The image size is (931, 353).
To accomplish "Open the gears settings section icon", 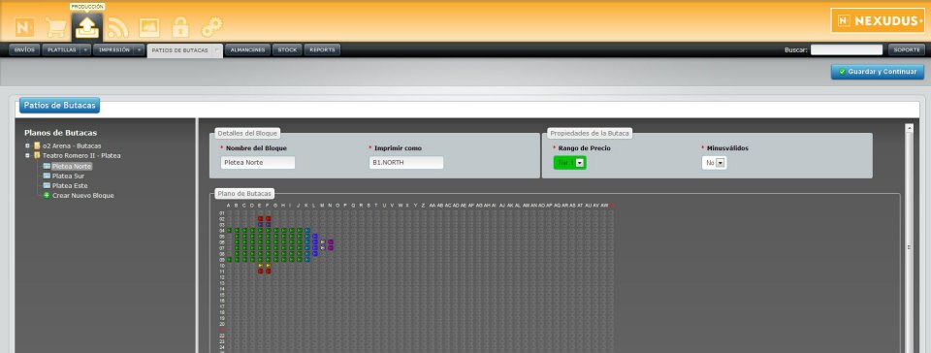I will (x=212, y=27).
